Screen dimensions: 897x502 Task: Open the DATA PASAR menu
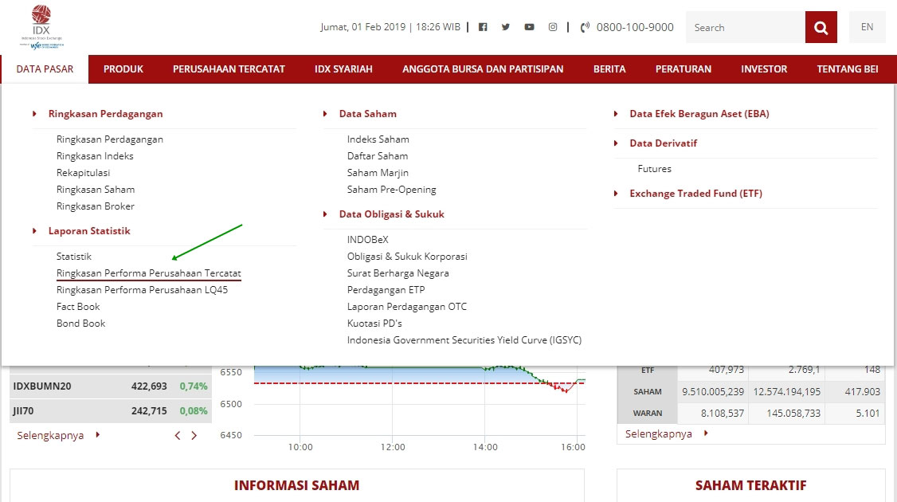click(45, 69)
